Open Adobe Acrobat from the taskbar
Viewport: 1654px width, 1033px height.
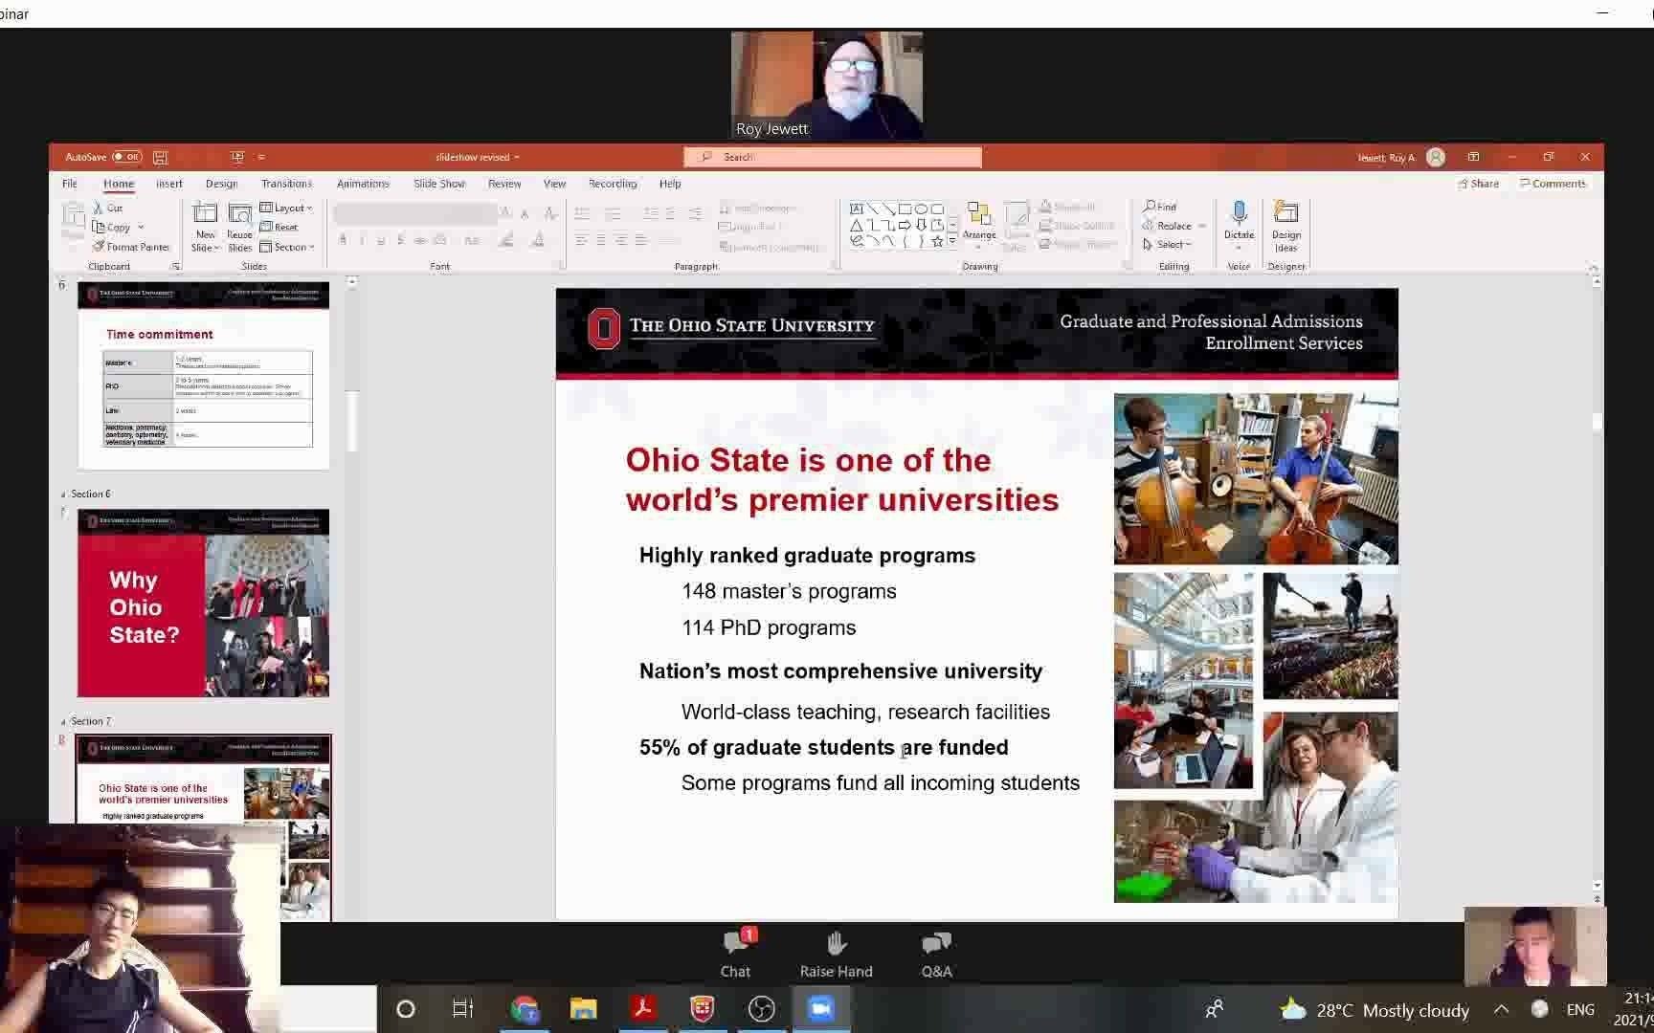pos(642,1009)
